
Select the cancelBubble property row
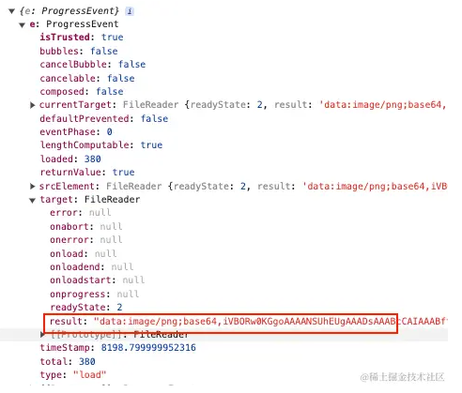click(x=93, y=65)
